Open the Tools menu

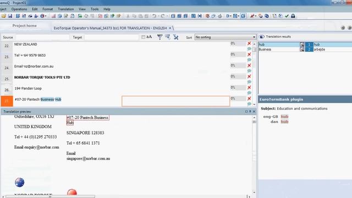coord(95,9)
